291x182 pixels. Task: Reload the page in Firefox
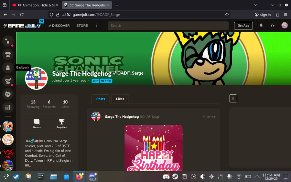click(22, 15)
